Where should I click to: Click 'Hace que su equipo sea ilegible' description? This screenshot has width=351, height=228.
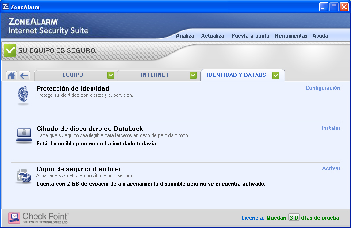point(113,135)
